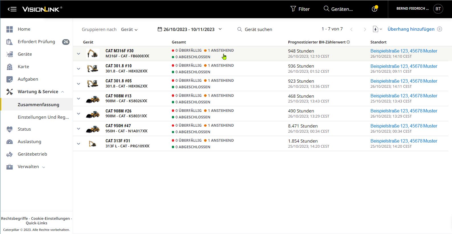Open the Gruppieren nach Gerät dropdown
This screenshot has width=452, height=234.
[x=129, y=30]
